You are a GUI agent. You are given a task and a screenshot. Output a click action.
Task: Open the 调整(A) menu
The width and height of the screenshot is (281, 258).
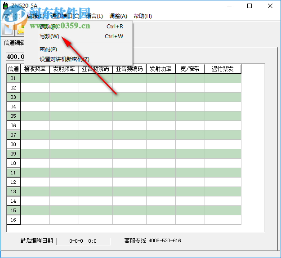[x=118, y=16]
